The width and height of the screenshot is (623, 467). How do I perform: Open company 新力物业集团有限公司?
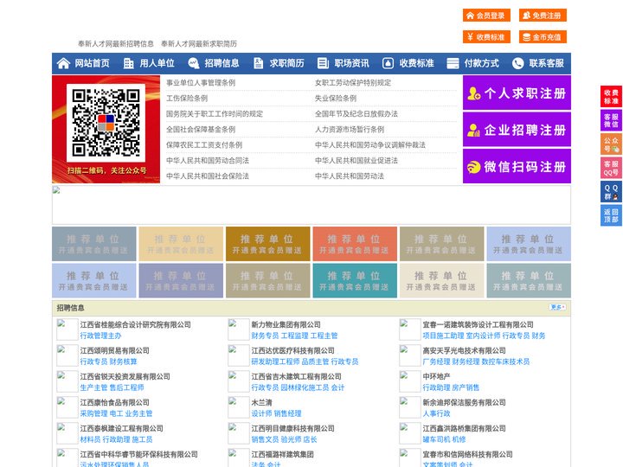tap(286, 324)
